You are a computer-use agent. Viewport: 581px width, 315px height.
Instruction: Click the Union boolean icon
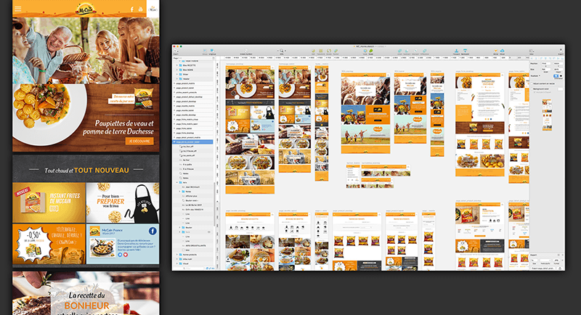[399, 51]
